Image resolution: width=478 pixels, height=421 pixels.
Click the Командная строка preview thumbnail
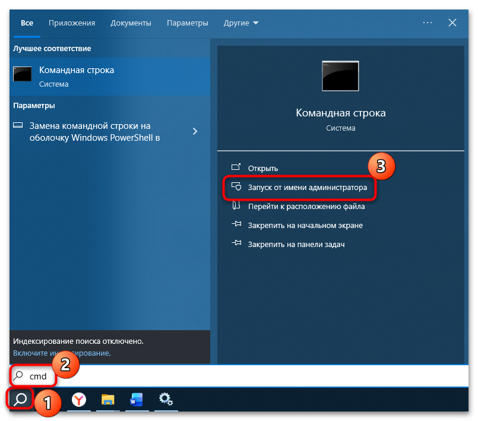(x=340, y=76)
